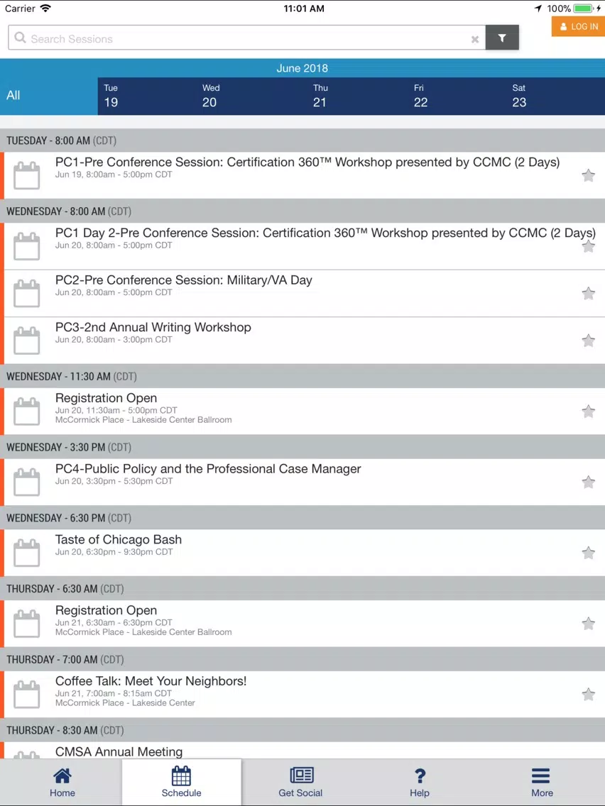
Task: Tap calendar icon for Wednesday Registration Open
Action: [27, 412]
